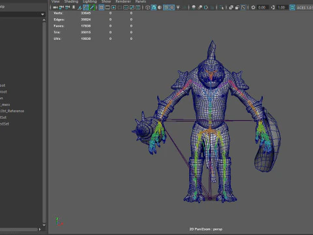Click the horizontal scroll right arrow in outliner
Viewport: 313px width, 235px height.
point(40,229)
